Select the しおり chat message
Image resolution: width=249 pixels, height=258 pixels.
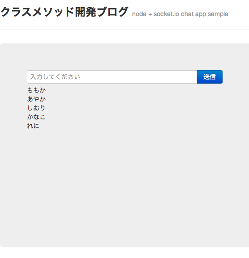coord(36,108)
